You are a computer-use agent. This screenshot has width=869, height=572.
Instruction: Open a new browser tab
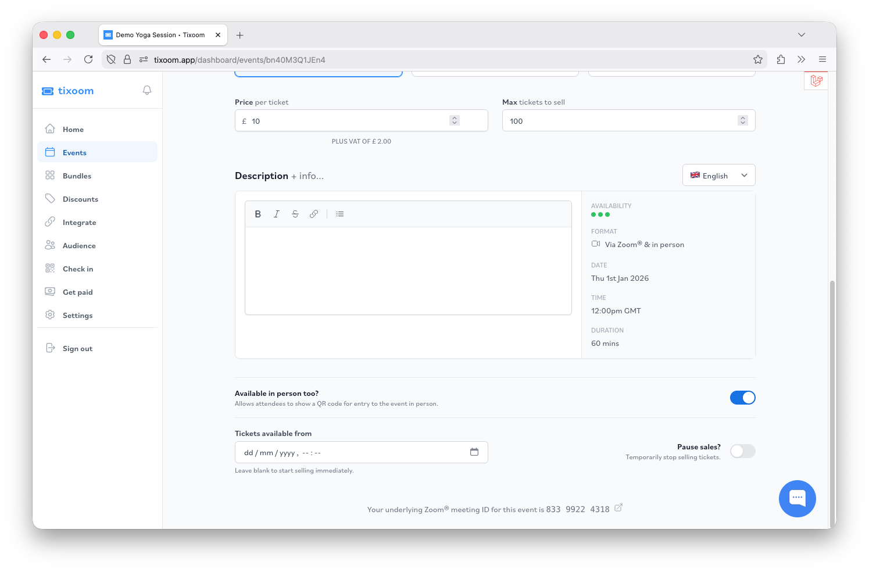click(x=239, y=35)
